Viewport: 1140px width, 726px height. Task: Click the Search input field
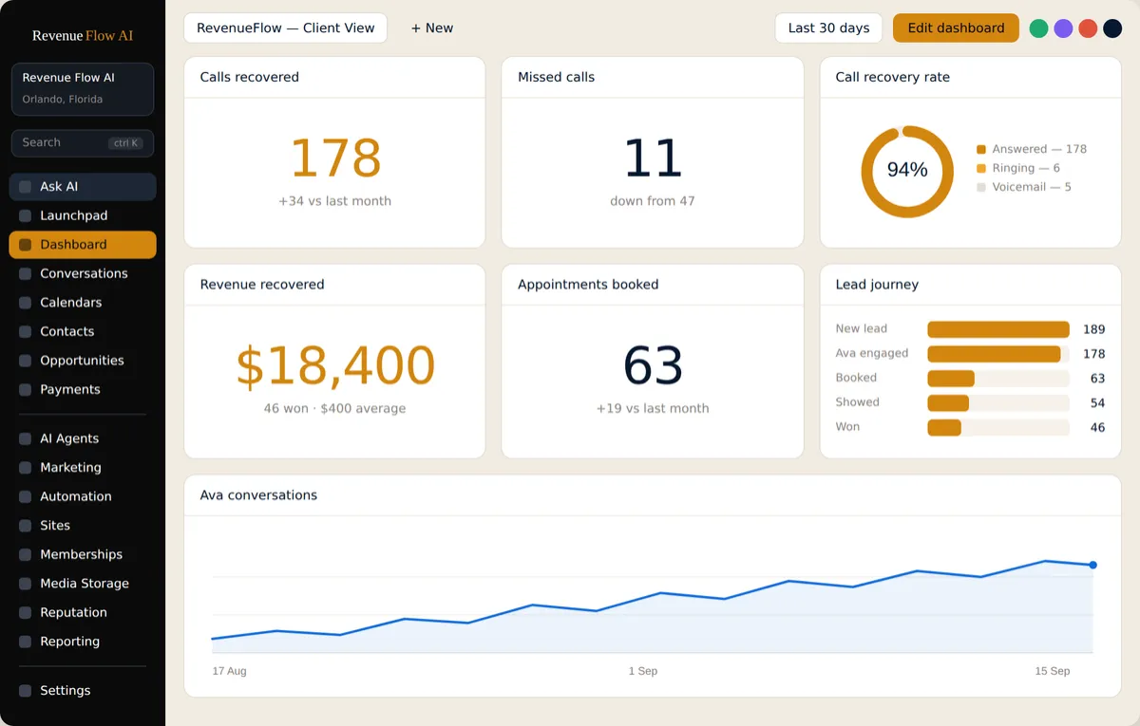tap(83, 143)
